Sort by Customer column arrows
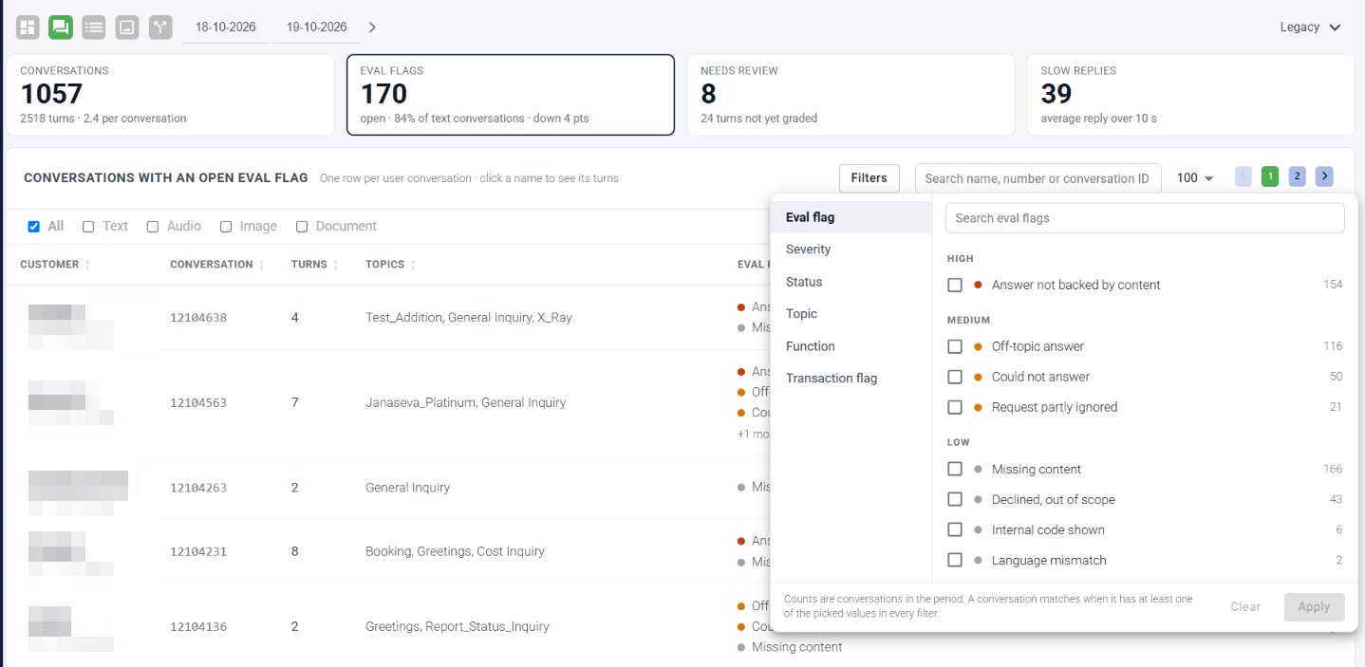Screen dimensions: 1365x667 [87, 265]
